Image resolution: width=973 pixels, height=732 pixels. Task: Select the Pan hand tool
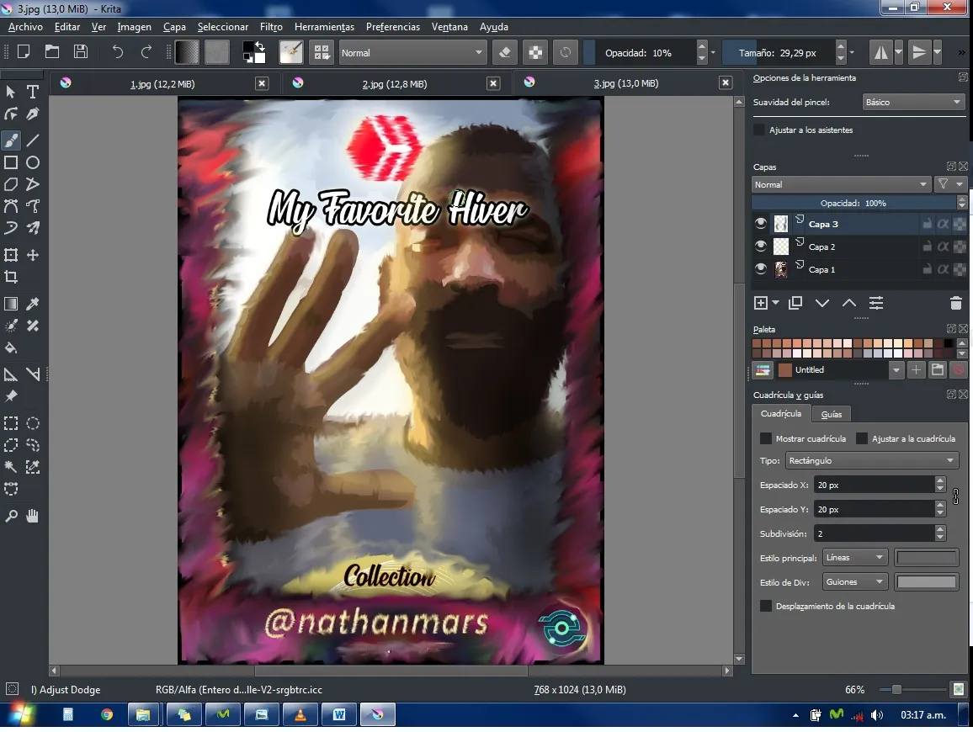(x=33, y=516)
